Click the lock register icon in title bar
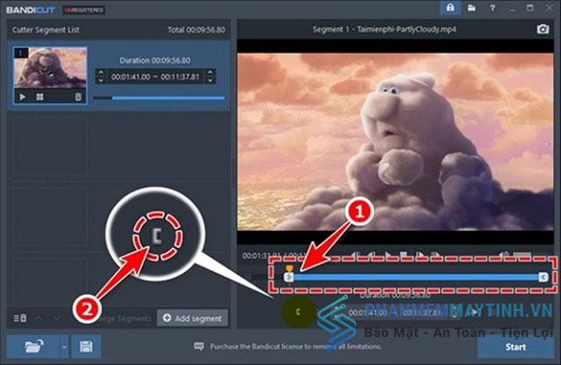Viewport: 561px width, 365px height. 450,8
